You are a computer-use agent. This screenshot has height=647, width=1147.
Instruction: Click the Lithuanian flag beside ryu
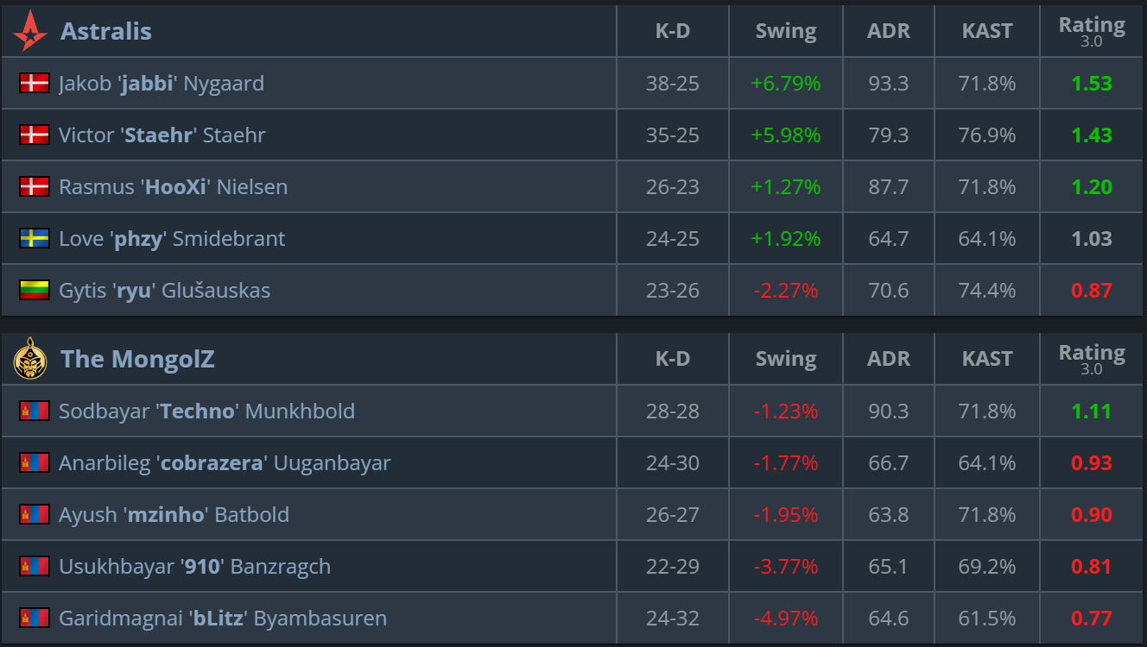[34, 291]
